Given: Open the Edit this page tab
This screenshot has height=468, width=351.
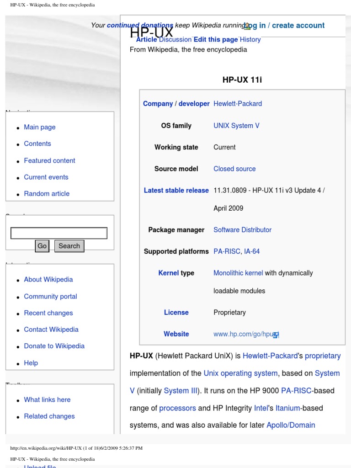Looking at the screenshot, I should 216,39.
